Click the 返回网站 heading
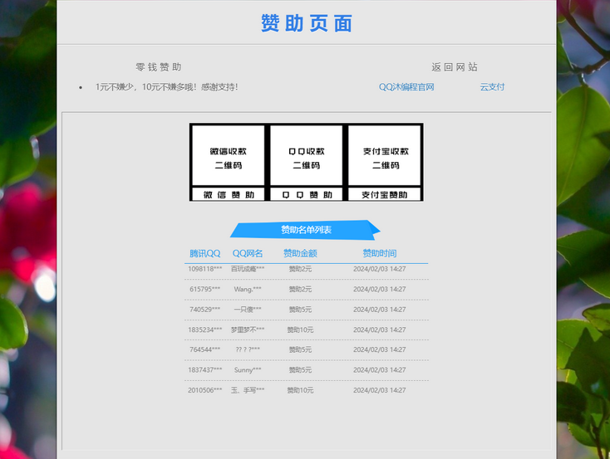The image size is (610, 459). (x=454, y=67)
